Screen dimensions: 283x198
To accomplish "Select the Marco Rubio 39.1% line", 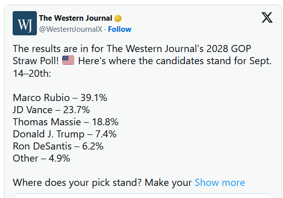I will tap(60, 98).
